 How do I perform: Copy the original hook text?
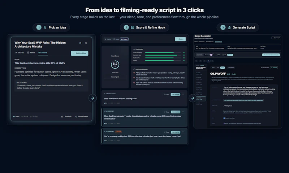(166, 94)
